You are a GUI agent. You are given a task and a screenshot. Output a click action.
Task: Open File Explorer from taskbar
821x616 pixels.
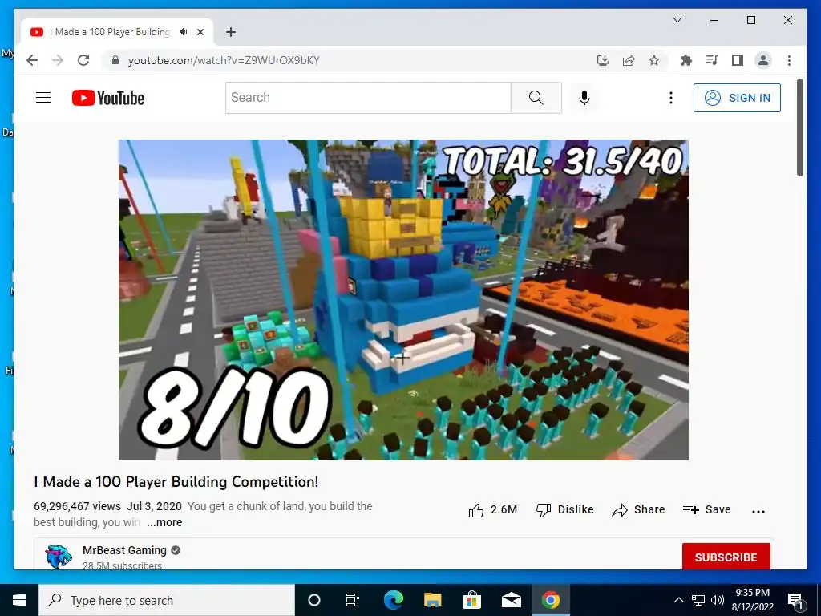tap(432, 600)
